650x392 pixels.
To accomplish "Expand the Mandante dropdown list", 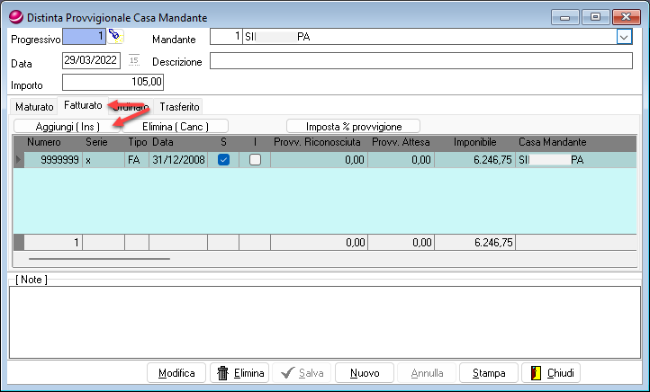I will point(624,37).
